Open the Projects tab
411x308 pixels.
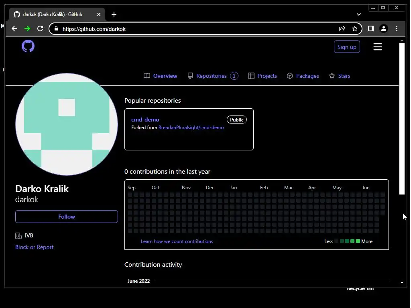coord(262,76)
